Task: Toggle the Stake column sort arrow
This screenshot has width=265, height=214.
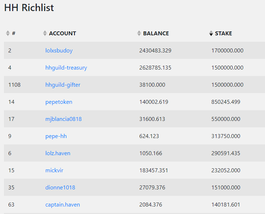Action: coord(211,33)
